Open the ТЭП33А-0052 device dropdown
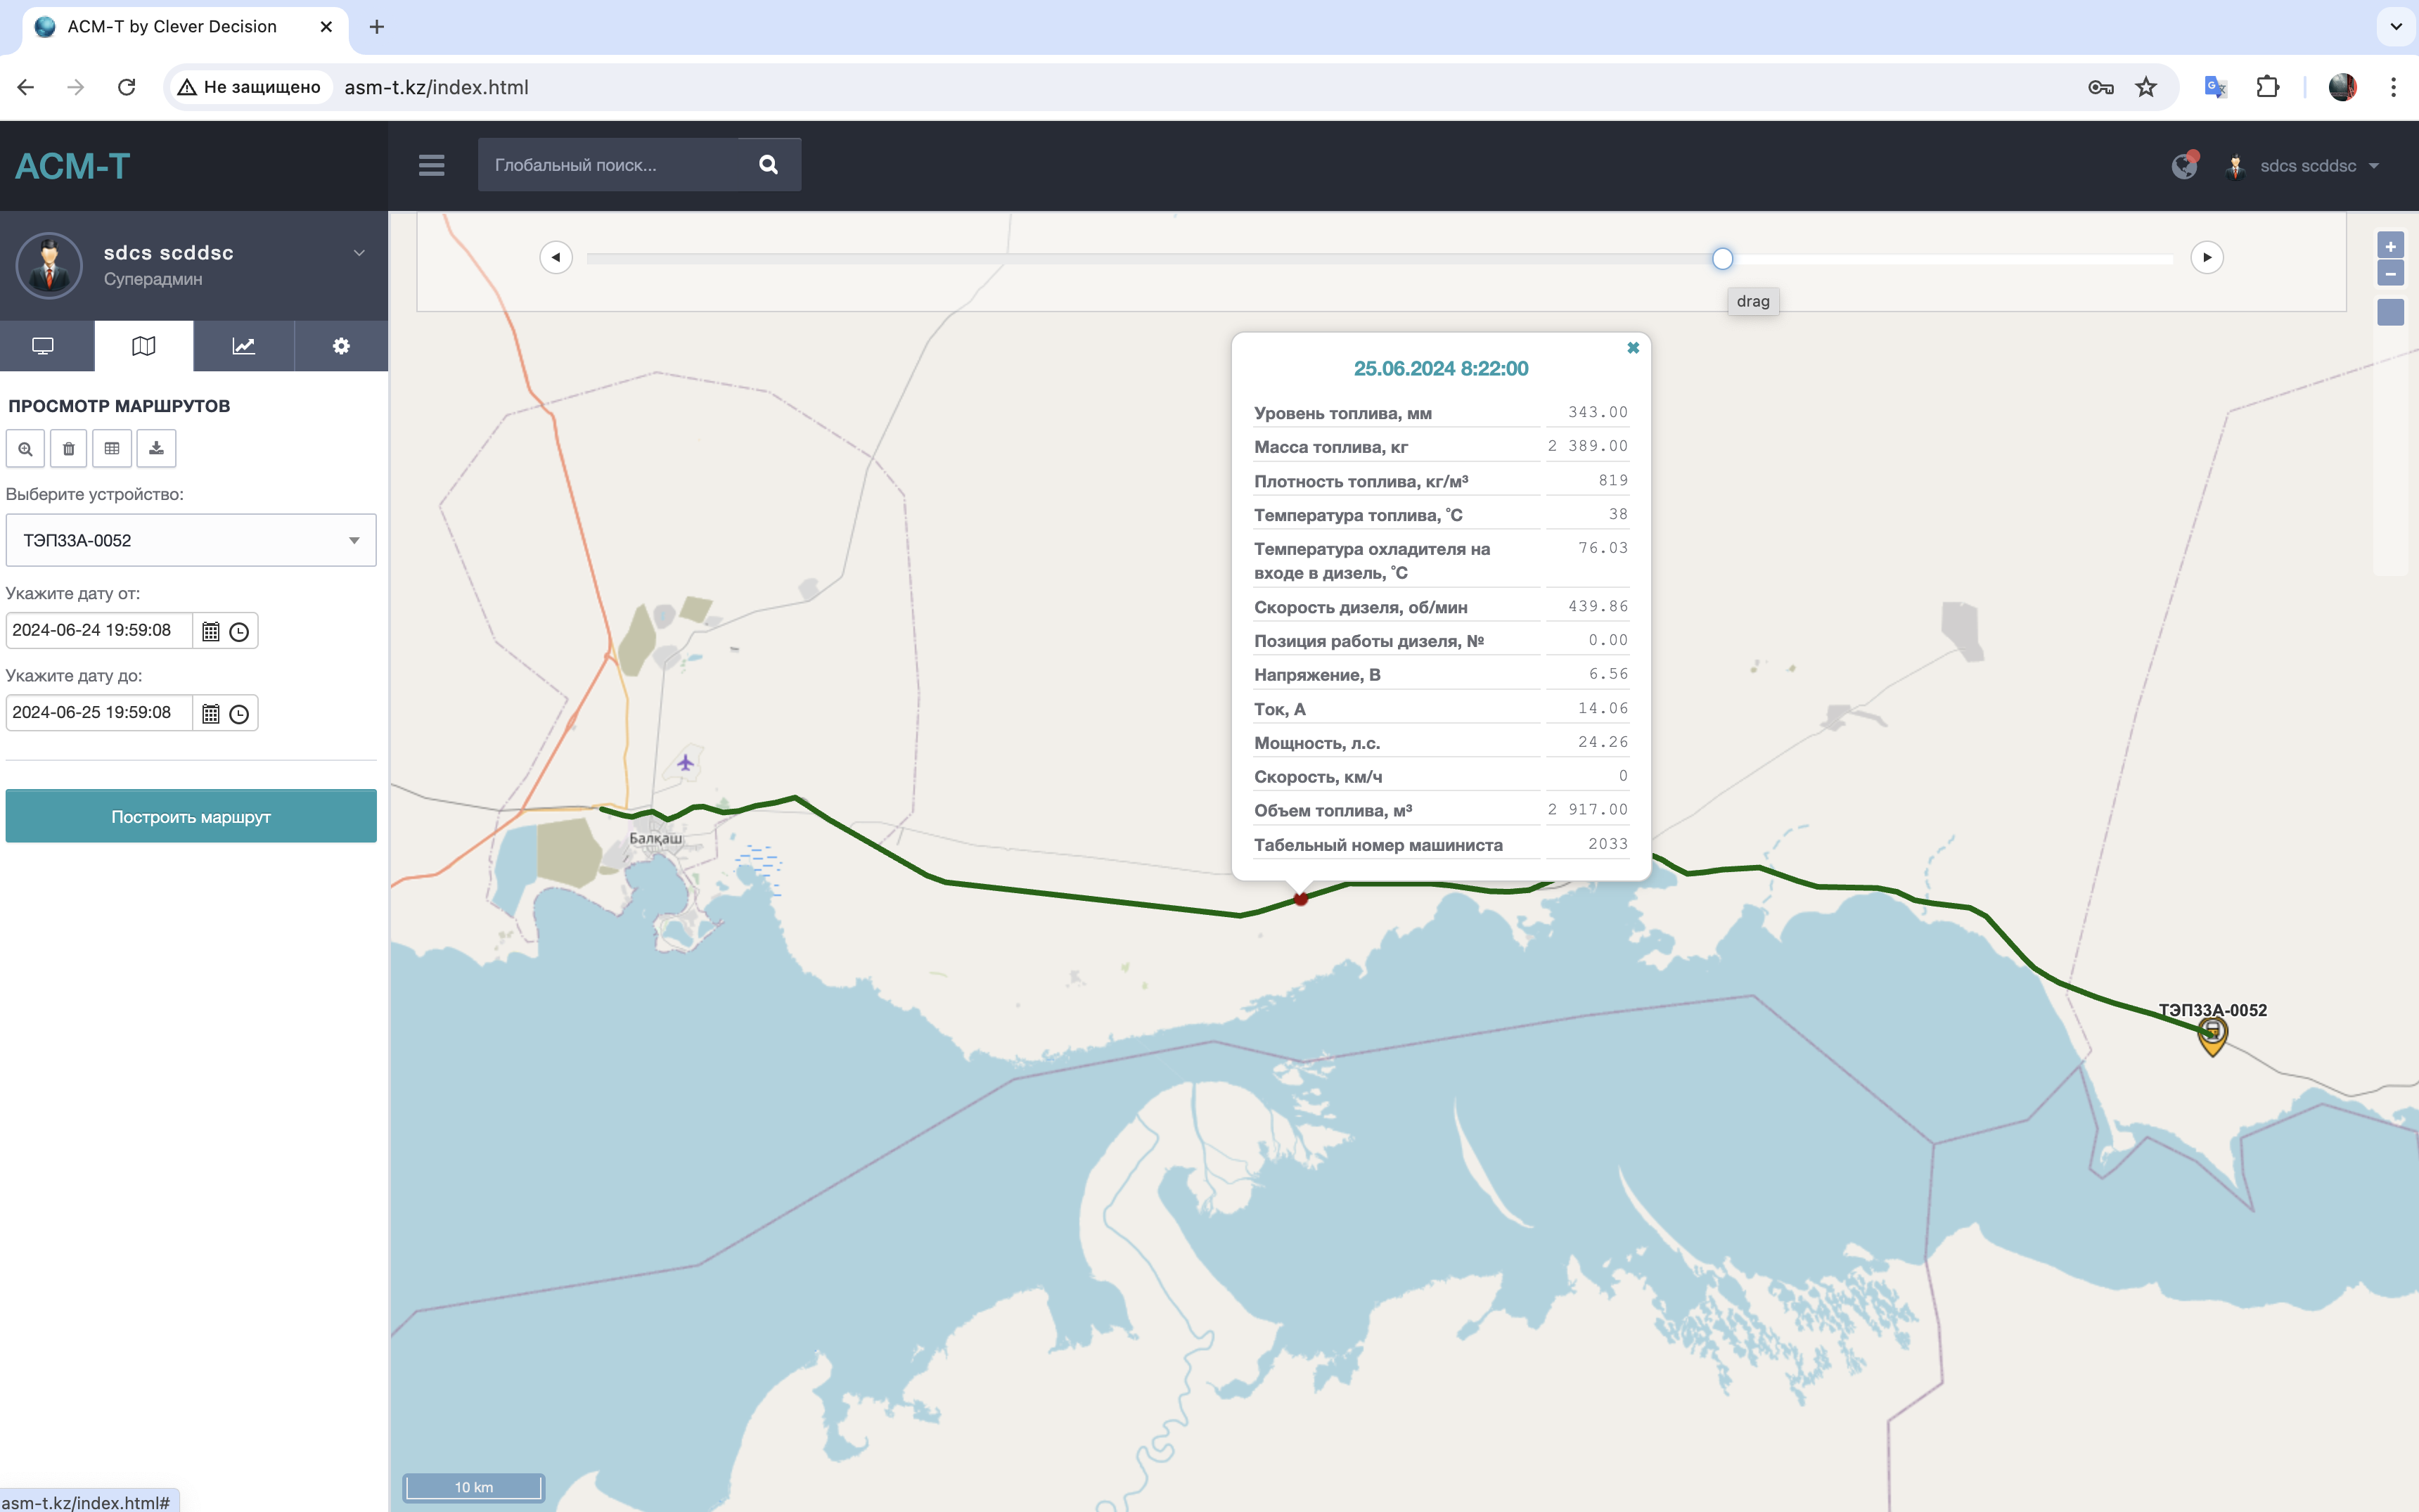2419x1512 pixels. [191, 540]
